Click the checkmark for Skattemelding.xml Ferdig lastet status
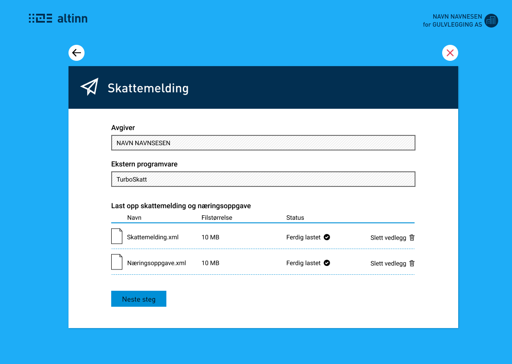The image size is (512, 364). [327, 237]
